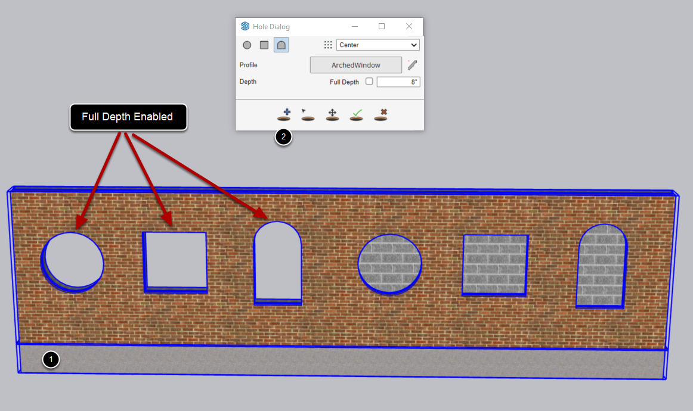Click the delete hole red X icon
Viewport: 693px width, 411px height.
tap(380, 115)
